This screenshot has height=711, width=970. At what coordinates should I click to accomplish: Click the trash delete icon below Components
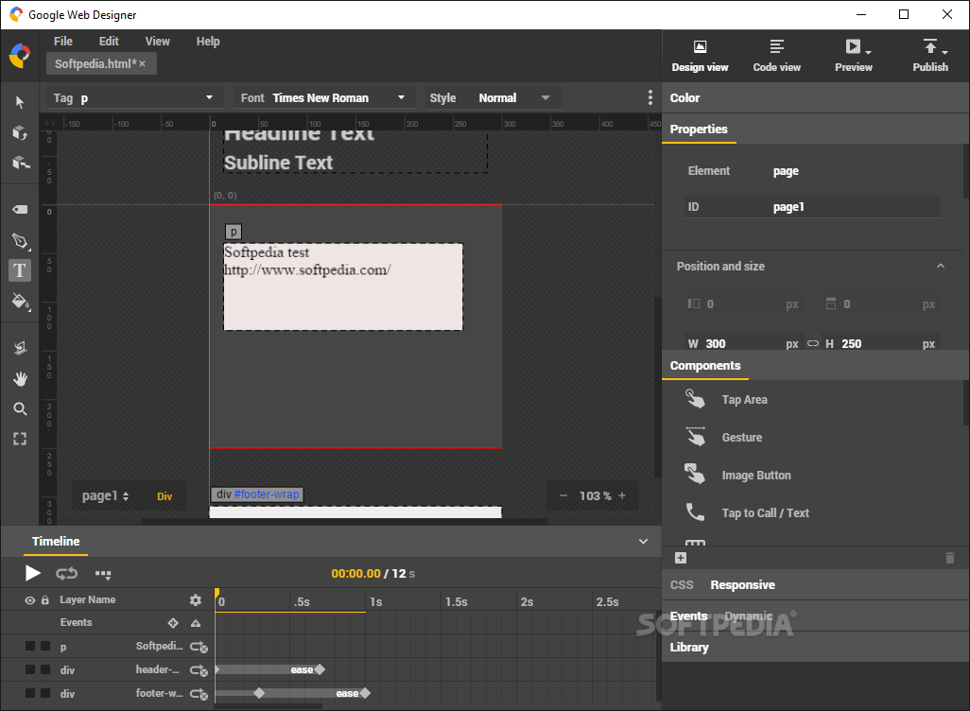950,558
